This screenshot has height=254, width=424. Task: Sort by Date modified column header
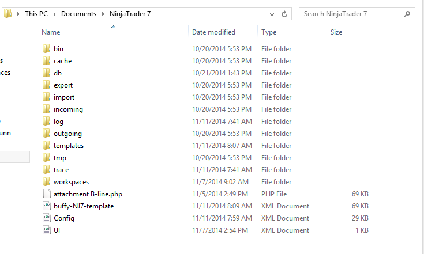click(213, 32)
